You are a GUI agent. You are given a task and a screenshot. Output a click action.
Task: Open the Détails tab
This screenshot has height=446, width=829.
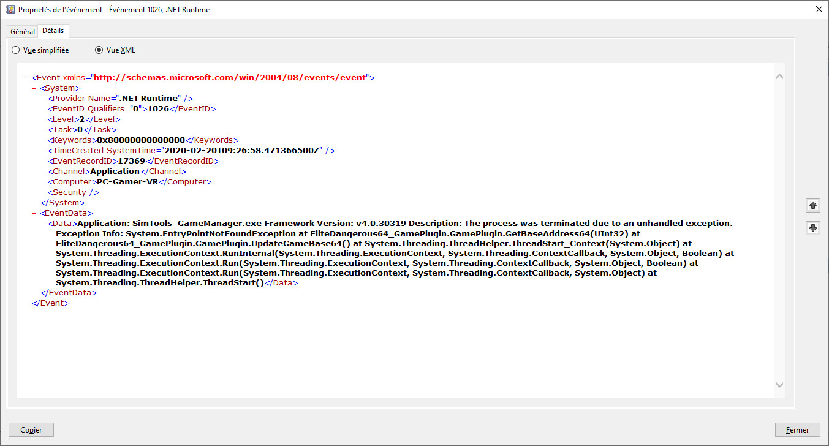point(53,31)
